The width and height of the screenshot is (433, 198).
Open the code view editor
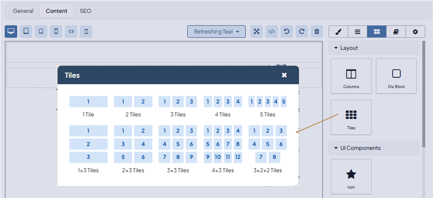[x=271, y=31]
